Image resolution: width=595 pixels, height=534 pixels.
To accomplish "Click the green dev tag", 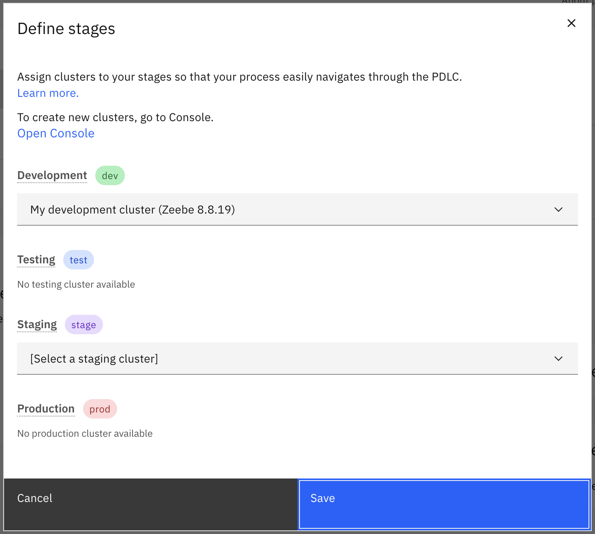I will tap(110, 176).
